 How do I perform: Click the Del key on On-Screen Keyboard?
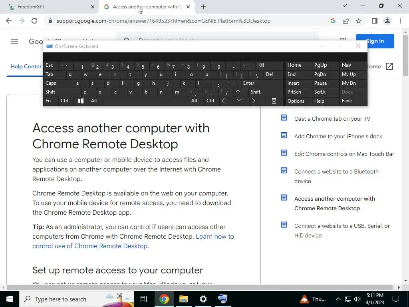(273, 74)
